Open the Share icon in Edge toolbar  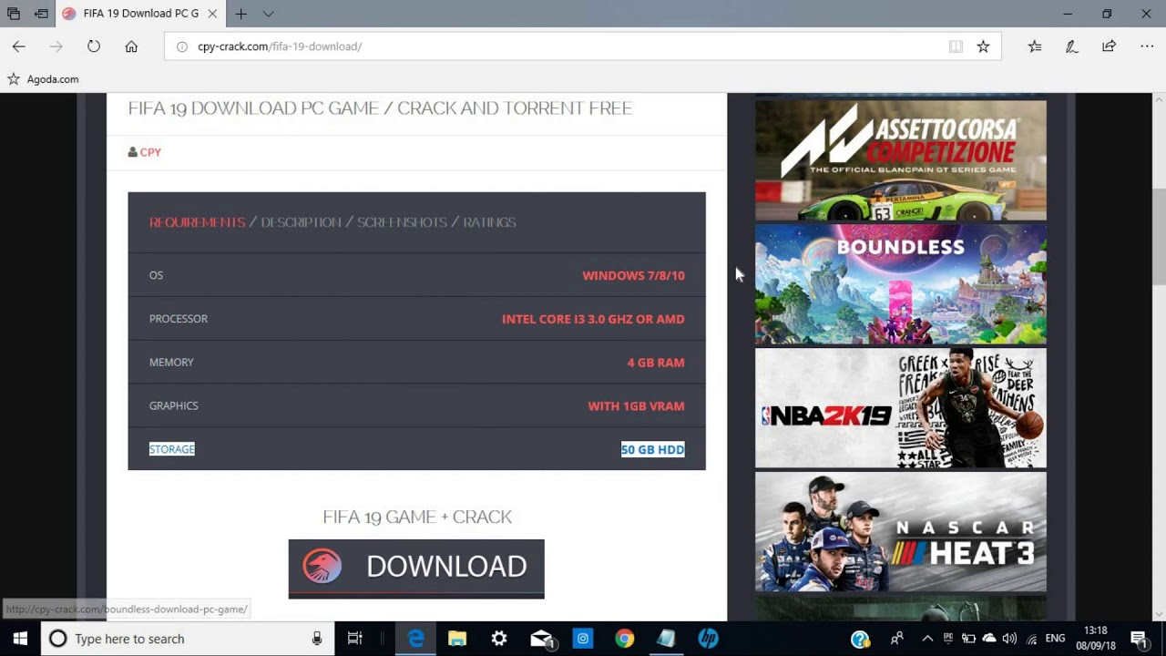click(x=1109, y=46)
